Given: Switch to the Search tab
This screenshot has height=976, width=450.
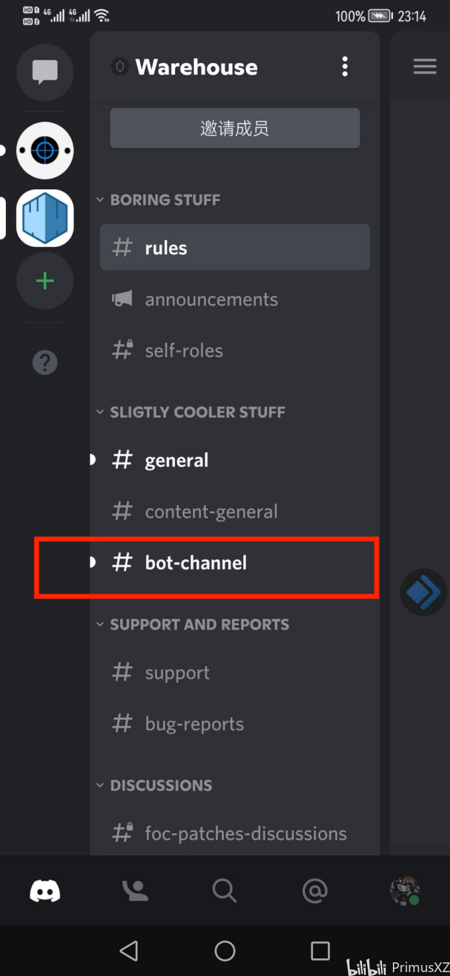Looking at the screenshot, I should click(x=224, y=891).
